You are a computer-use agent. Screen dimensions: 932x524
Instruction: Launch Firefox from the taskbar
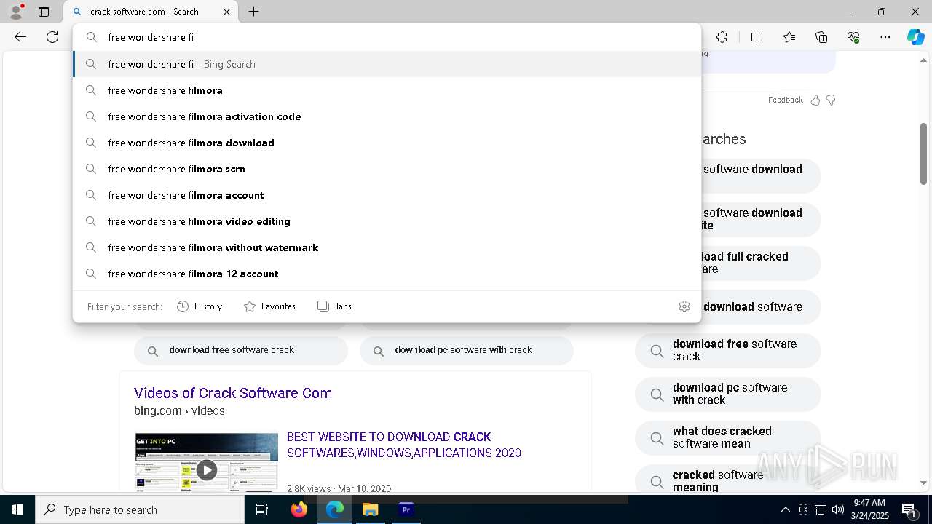(x=299, y=509)
